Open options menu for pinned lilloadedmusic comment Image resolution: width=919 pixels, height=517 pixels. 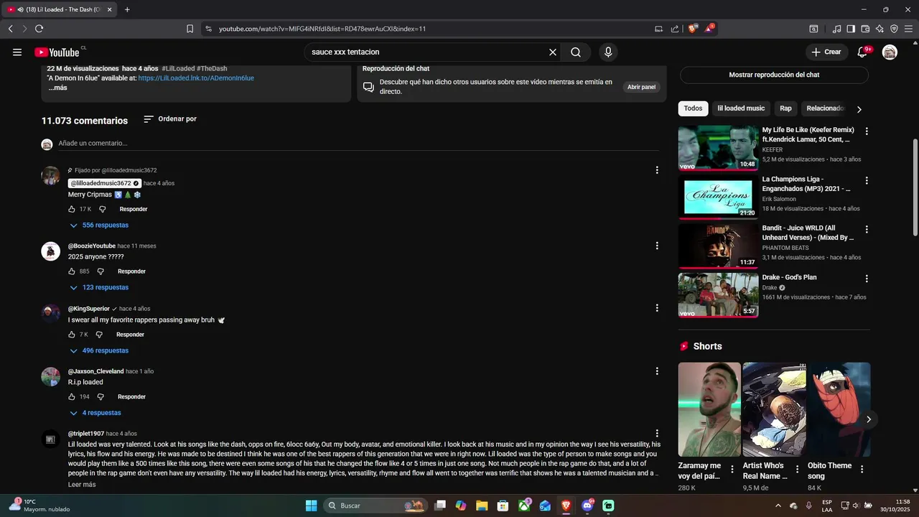click(x=656, y=170)
